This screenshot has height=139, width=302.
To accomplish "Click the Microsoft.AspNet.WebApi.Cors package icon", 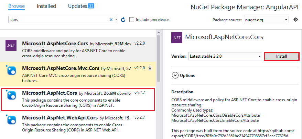I will pyautogui.click(x=11, y=119).
